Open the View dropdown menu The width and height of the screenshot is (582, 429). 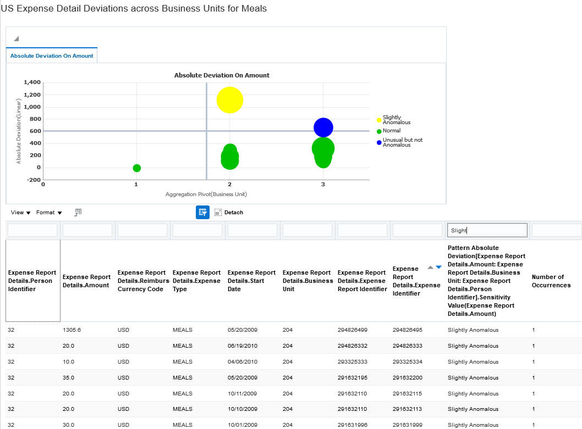coord(19,212)
